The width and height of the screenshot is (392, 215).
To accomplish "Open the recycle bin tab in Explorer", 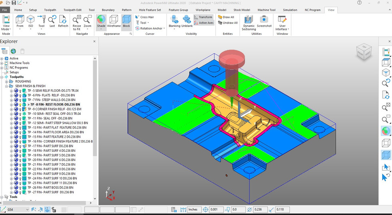I will [x=22, y=51].
